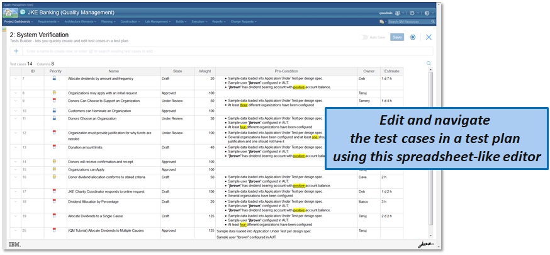The image size is (550, 255).
Task: Open the circular settings icon next to Save
Action: (413, 37)
